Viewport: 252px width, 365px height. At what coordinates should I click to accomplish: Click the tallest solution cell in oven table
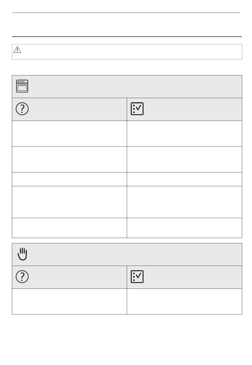185,202
